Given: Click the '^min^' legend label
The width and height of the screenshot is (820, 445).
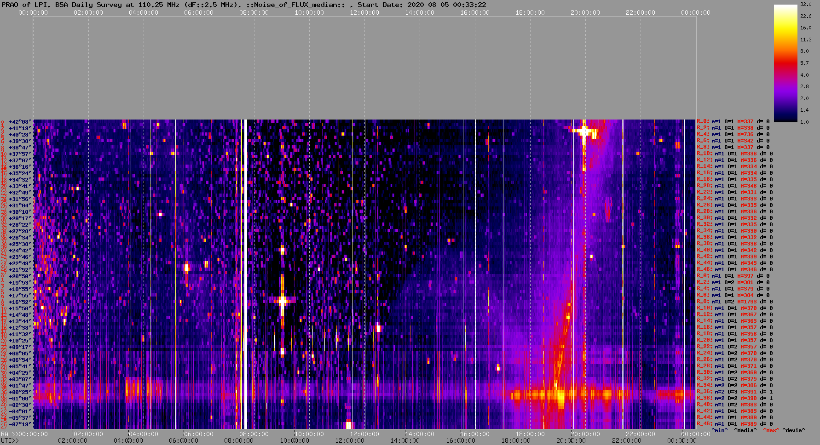Looking at the screenshot, I should 720,430.
